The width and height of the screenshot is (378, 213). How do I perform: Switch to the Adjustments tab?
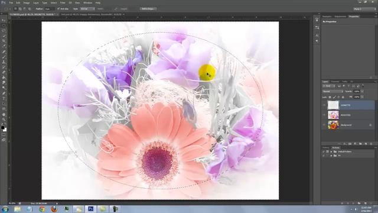(340, 17)
